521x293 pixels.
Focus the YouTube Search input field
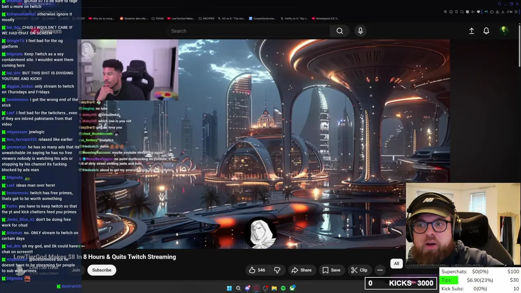tap(248, 31)
